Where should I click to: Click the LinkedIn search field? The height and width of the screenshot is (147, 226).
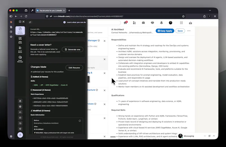coord(104,23)
